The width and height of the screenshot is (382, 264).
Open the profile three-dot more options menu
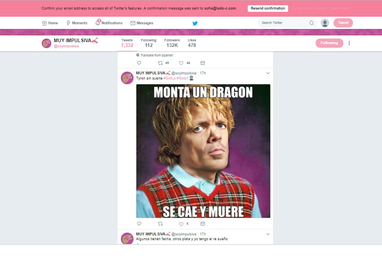349,43
